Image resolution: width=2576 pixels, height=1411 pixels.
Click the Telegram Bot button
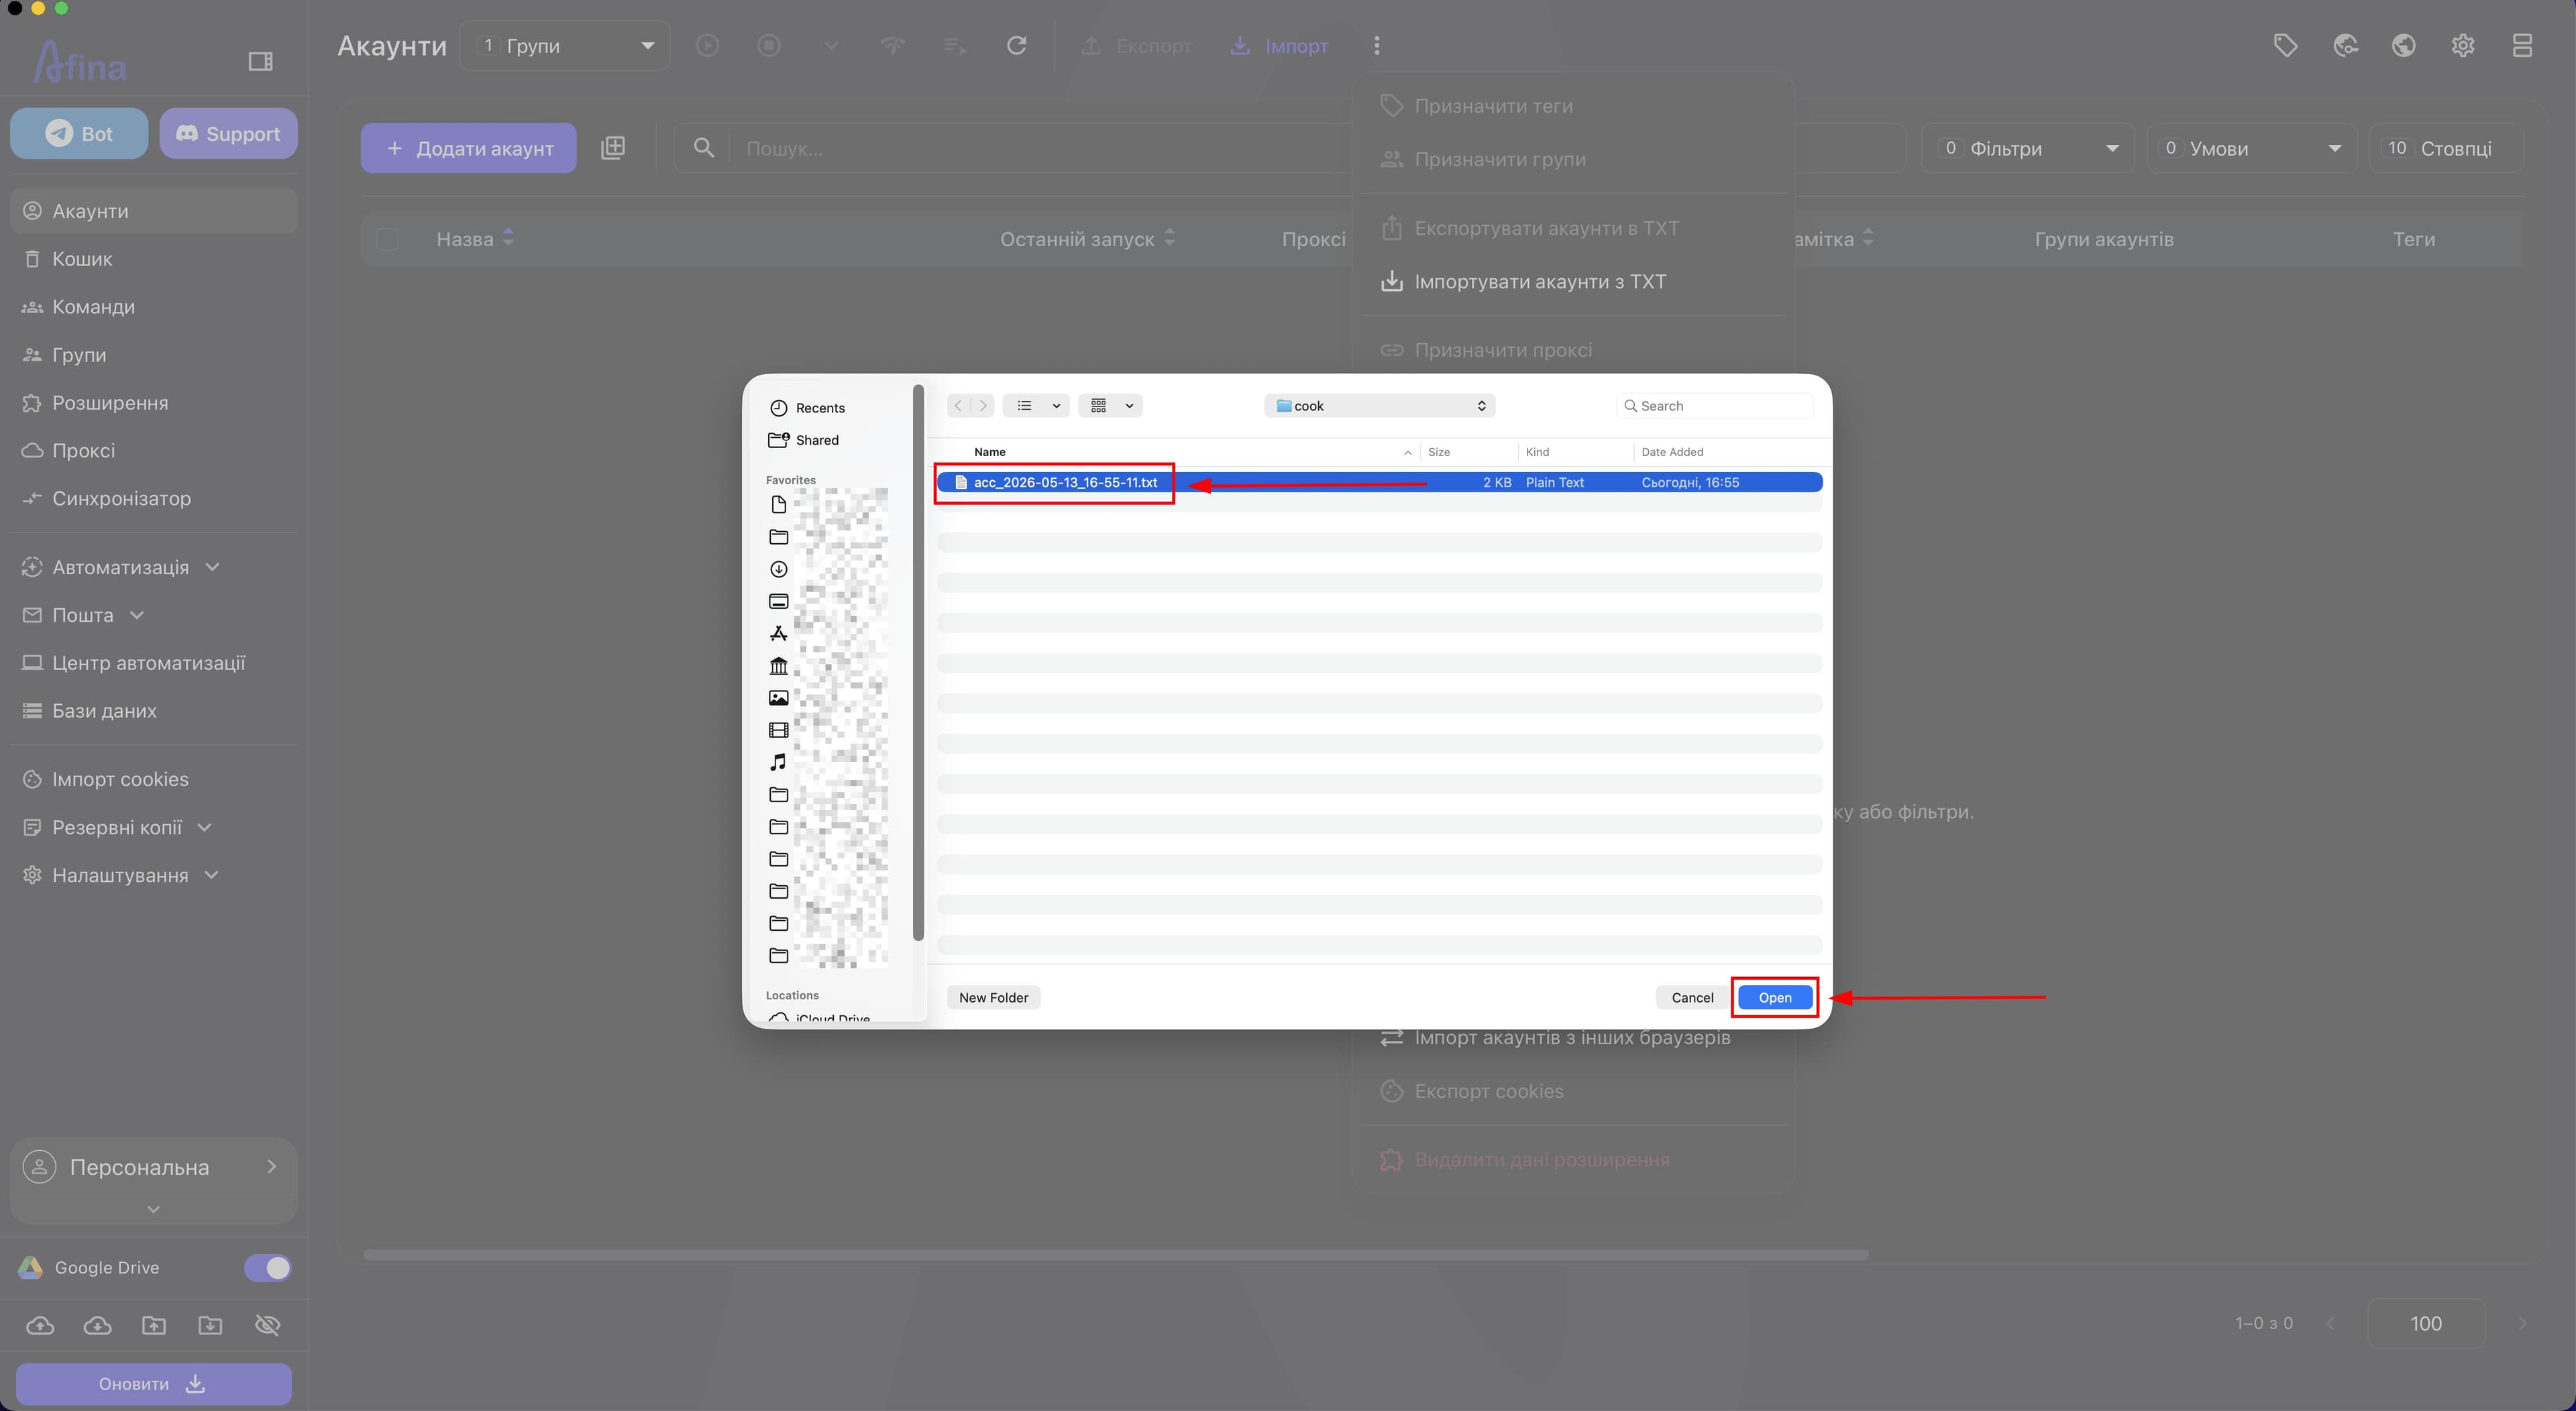tap(79, 134)
